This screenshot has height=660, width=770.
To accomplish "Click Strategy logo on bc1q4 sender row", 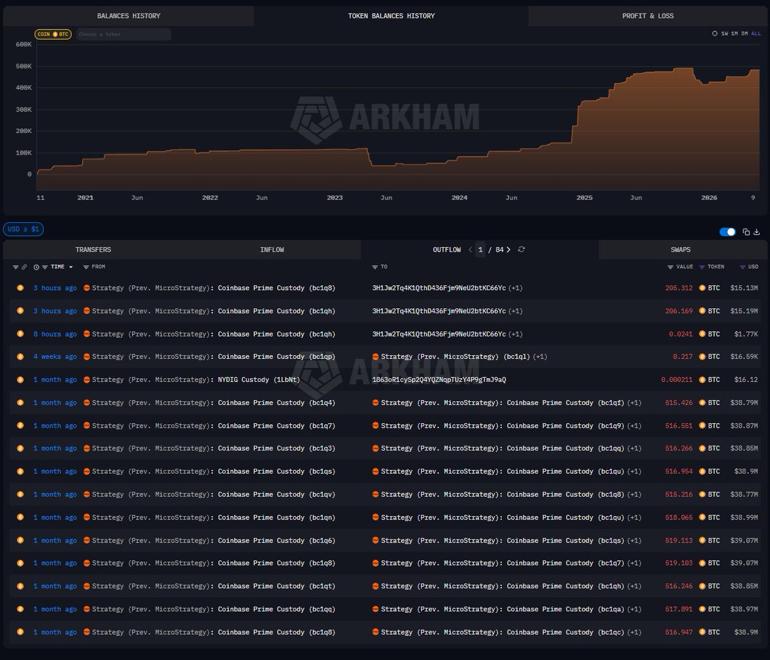I will coord(87,403).
